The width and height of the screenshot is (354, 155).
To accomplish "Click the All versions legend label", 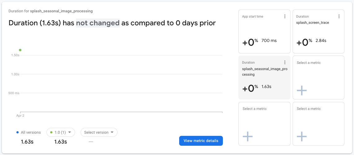I will tap(31, 132).
